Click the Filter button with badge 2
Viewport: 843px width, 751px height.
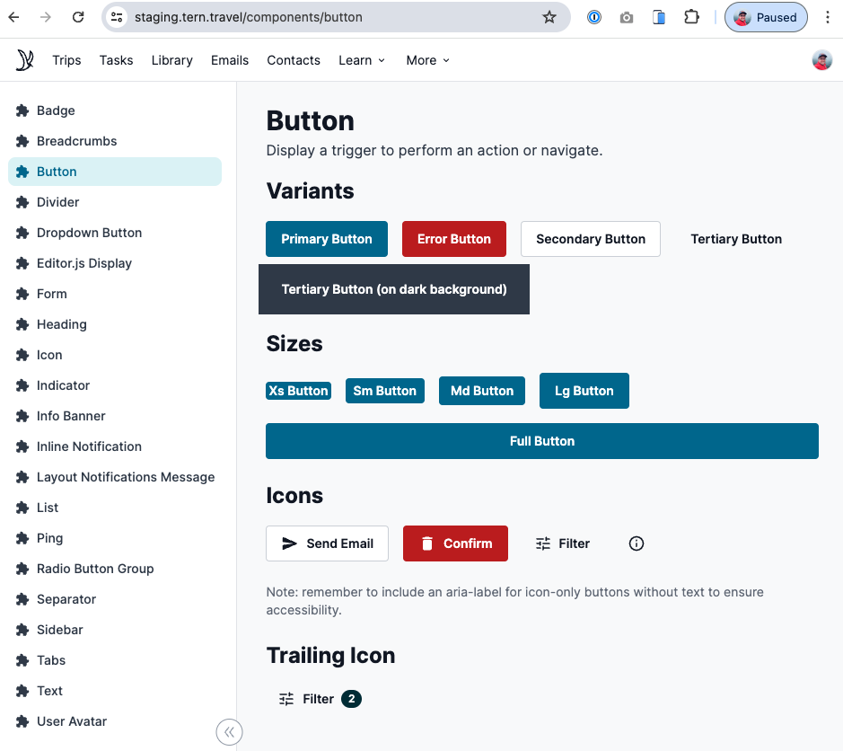319,699
